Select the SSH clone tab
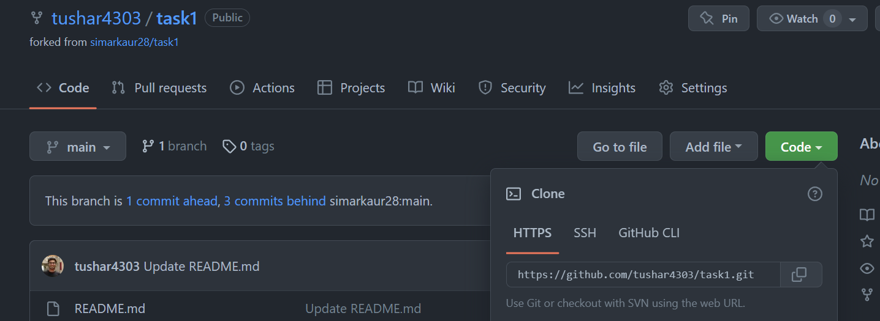This screenshot has height=321, width=880. coord(585,233)
